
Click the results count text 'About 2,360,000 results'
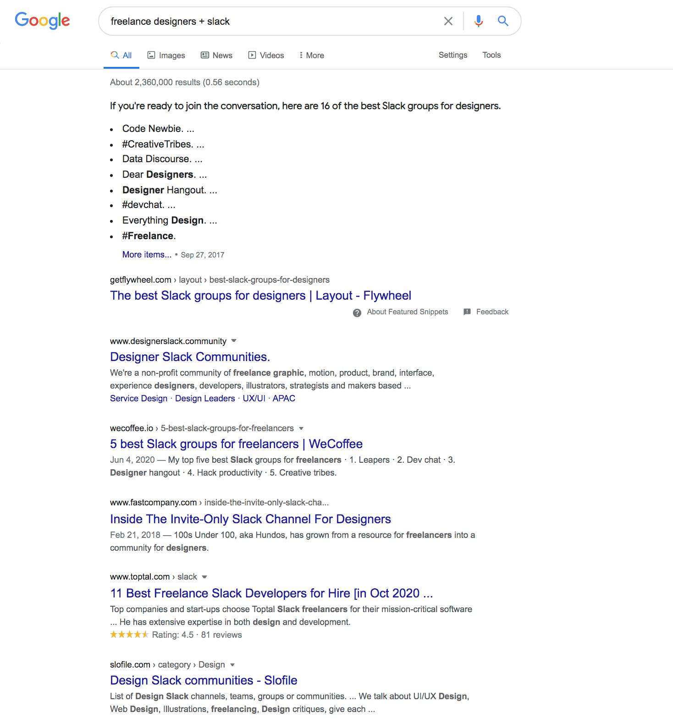pyautogui.click(x=155, y=82)
